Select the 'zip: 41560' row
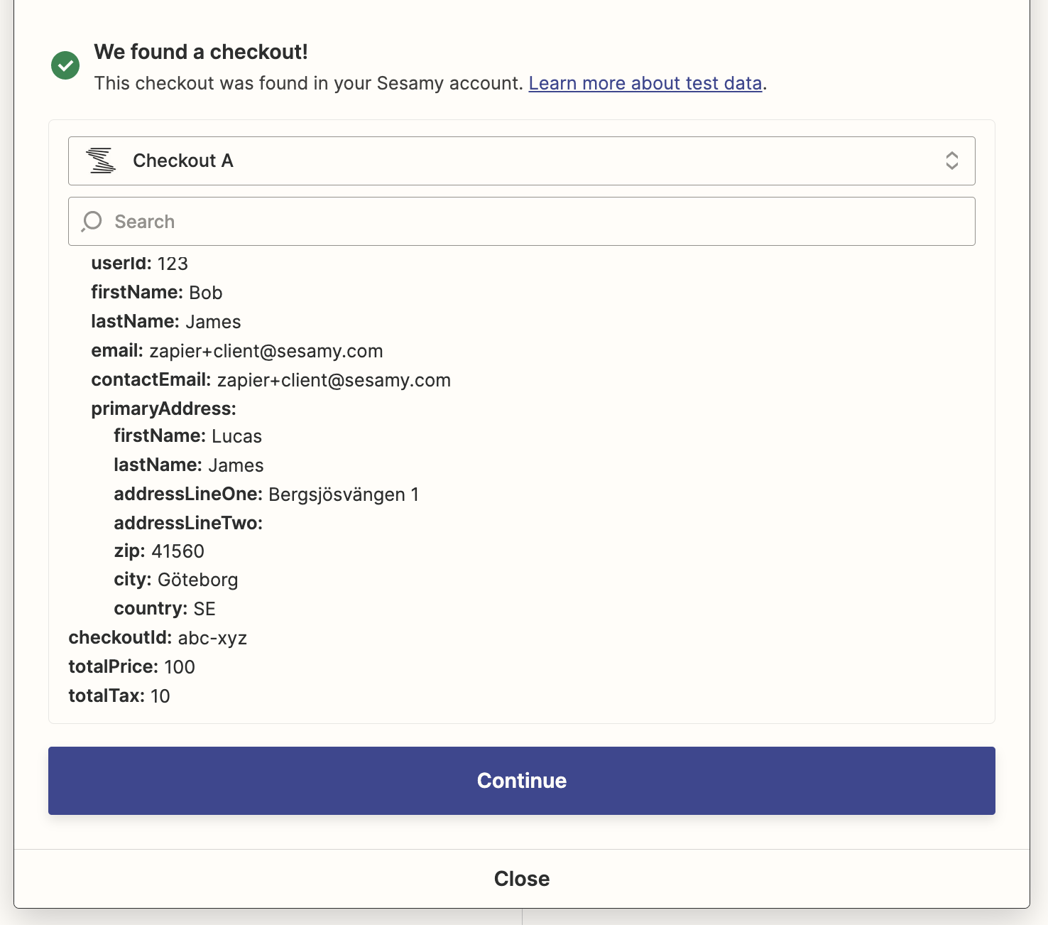The image size is (1048, 925). pyautogui.click(x=159, y=551)
